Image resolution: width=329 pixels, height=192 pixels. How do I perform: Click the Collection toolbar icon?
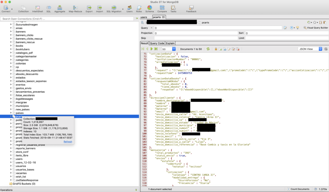(23, 9)
